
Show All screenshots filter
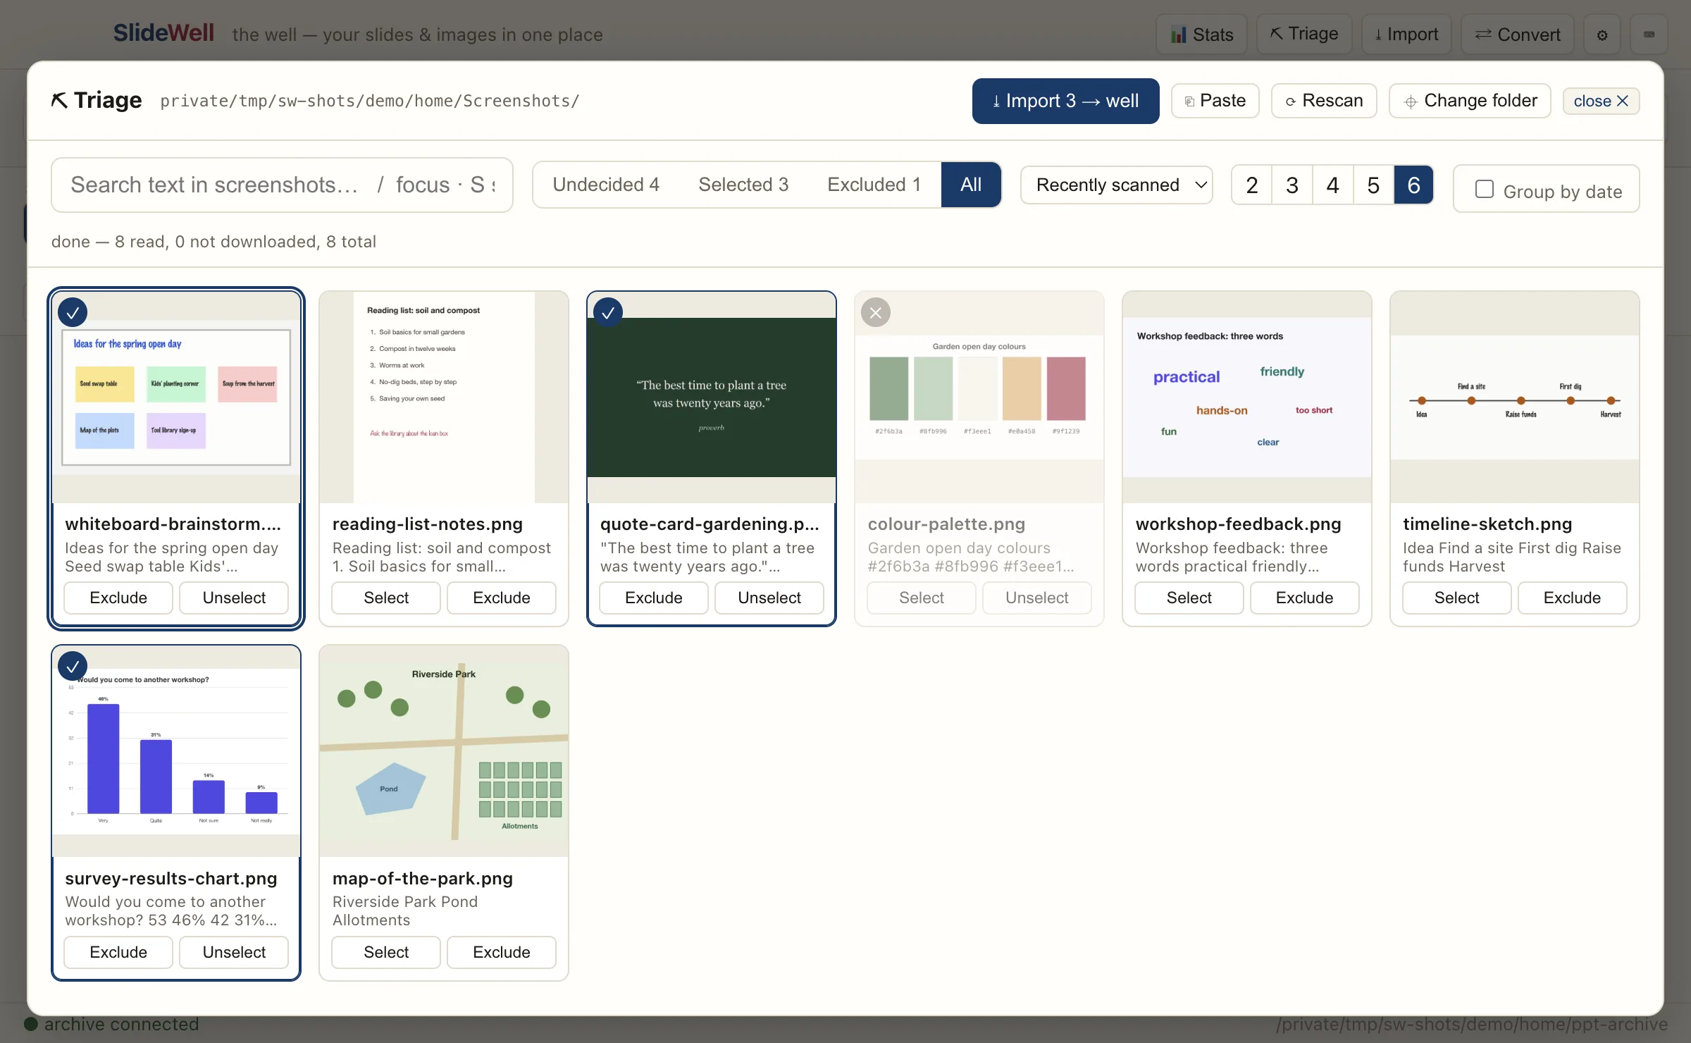click(971, 185)
